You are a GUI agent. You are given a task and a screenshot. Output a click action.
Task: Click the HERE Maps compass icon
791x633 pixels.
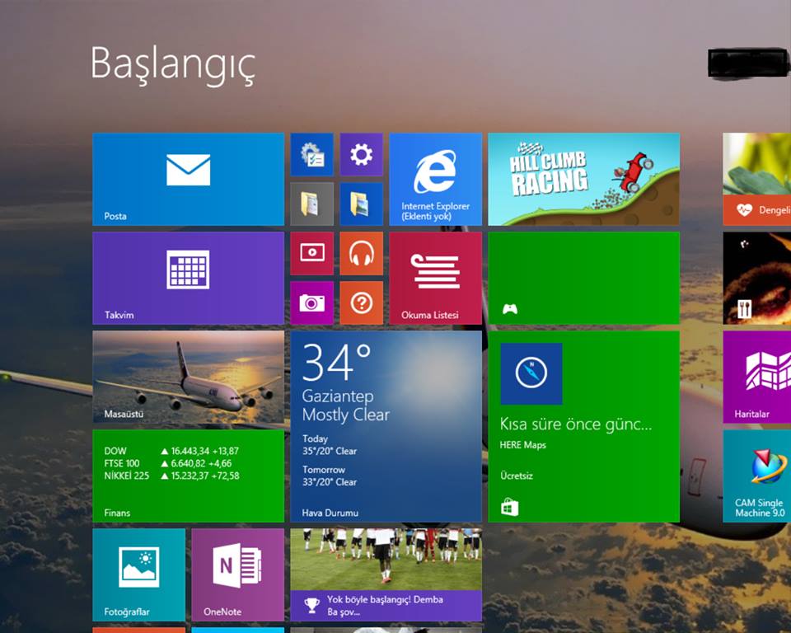pyautogui.click(x=531, y=373)
